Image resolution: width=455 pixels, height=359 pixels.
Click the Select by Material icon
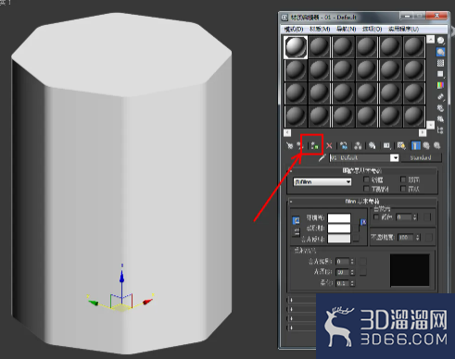point(440,119)
